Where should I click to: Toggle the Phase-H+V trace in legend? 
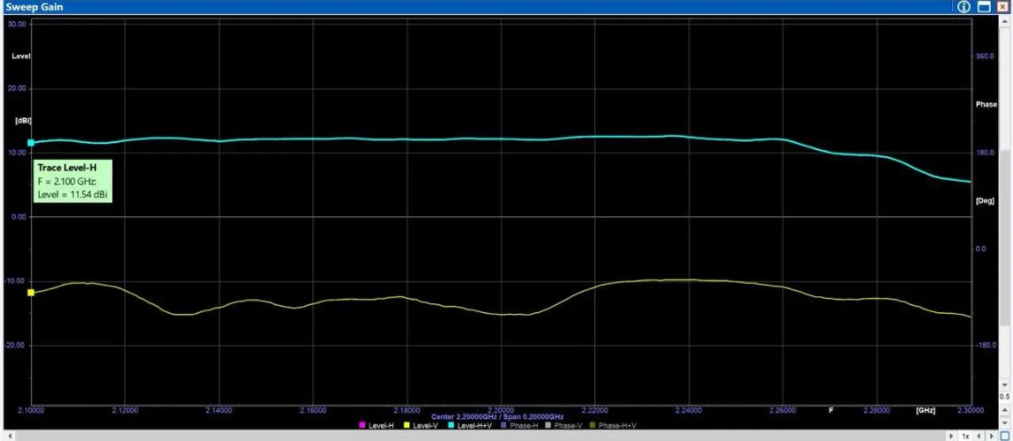click(615, 426)
